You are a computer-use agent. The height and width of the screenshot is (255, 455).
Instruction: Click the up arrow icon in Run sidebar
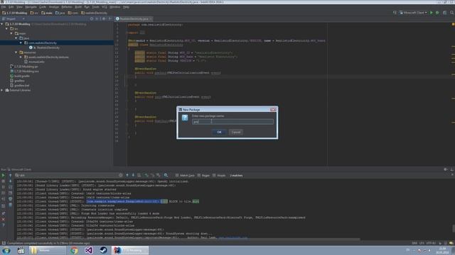10,175
